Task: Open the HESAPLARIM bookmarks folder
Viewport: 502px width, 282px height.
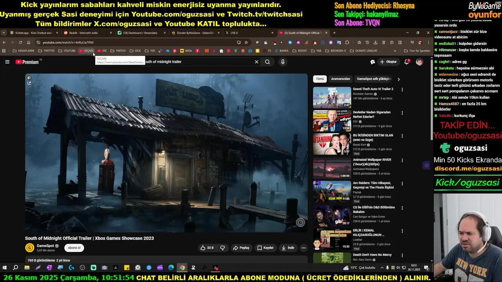Action: click(x=24, y=51)
